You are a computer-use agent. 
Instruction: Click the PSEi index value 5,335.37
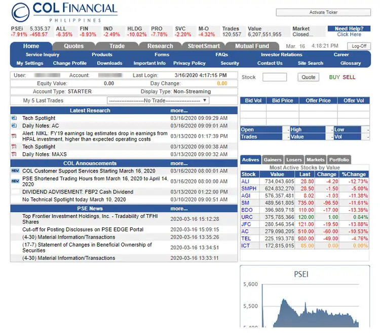tap(40, 28)
